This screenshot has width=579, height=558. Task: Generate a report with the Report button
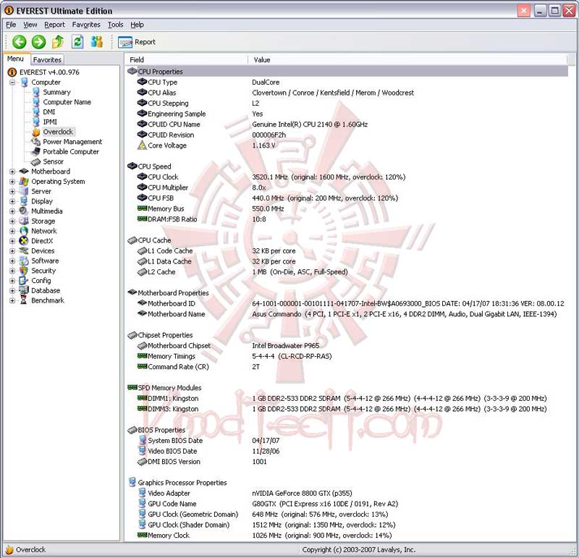pyautogui.click(x=137, y=42)
